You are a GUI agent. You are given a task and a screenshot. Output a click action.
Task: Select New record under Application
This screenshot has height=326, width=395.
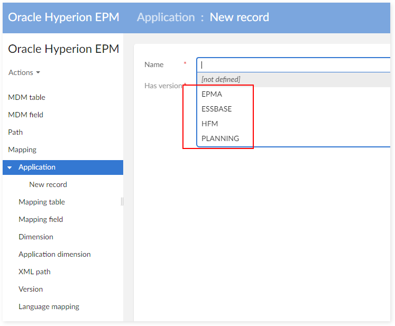48,184
